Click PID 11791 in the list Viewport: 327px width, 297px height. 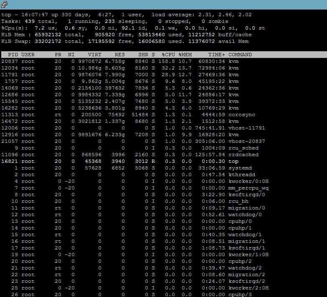[10, 75]
